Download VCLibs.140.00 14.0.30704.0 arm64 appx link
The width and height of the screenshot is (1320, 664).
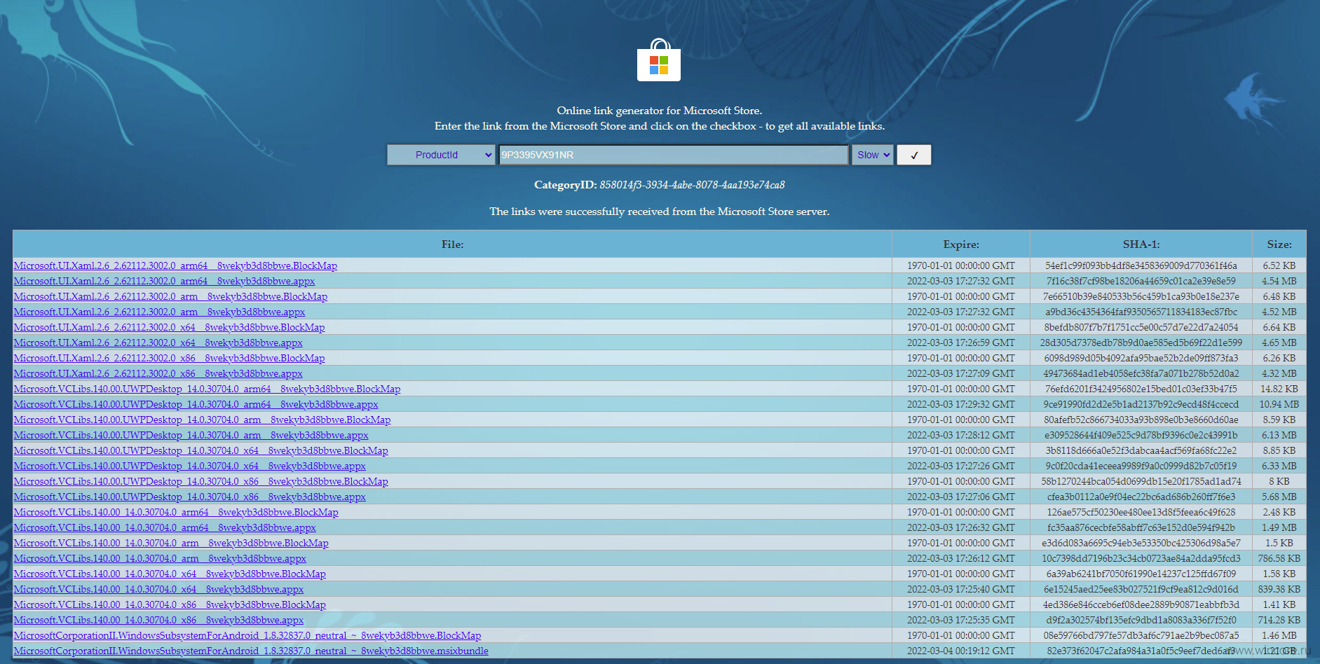[x=165, y=527]
